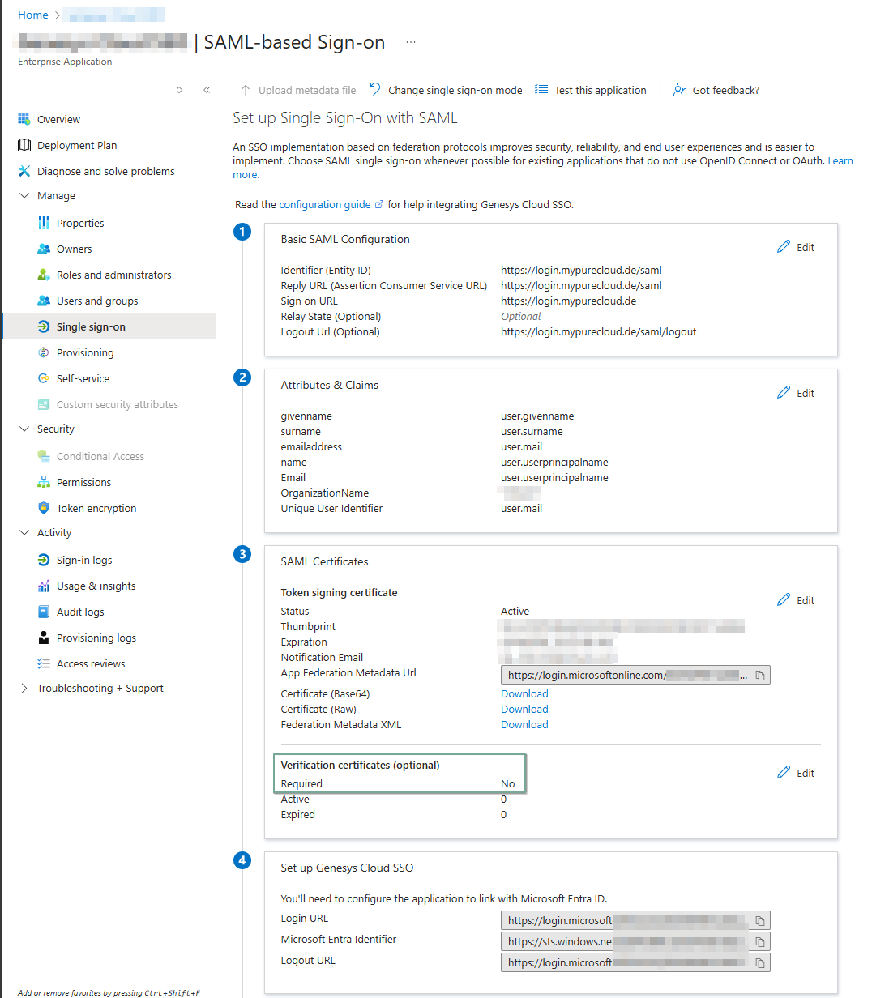Click 'user.surname' claim value
This screenshot has width=872, height=998.
(532, 431)
